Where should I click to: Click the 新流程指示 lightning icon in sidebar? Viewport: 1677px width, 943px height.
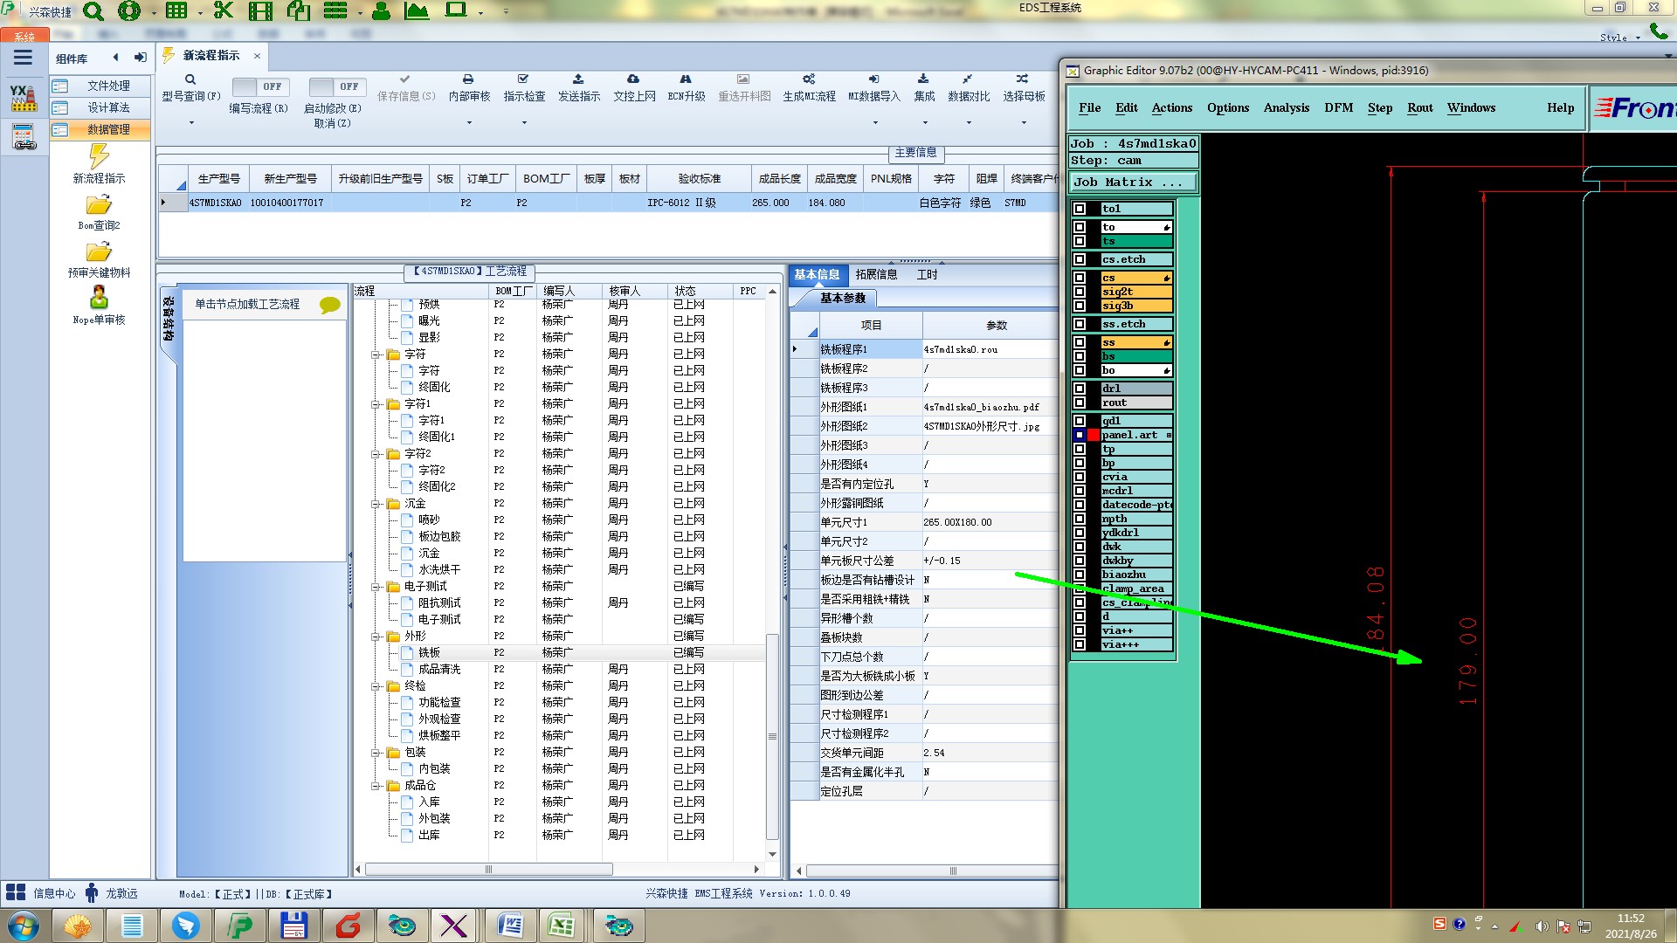pos(99,157)
